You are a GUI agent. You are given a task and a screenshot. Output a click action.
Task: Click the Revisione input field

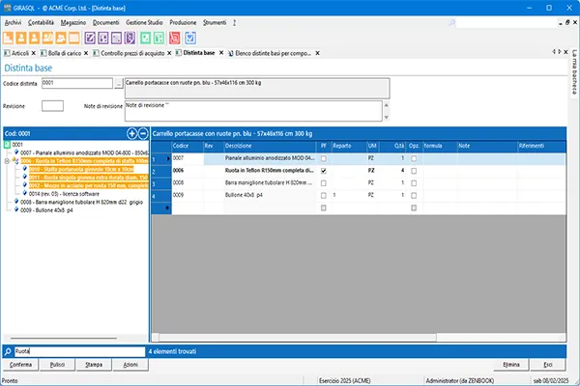(x=52, y=106)
